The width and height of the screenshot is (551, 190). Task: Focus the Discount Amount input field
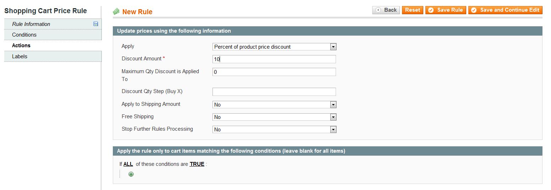point(274,59)
